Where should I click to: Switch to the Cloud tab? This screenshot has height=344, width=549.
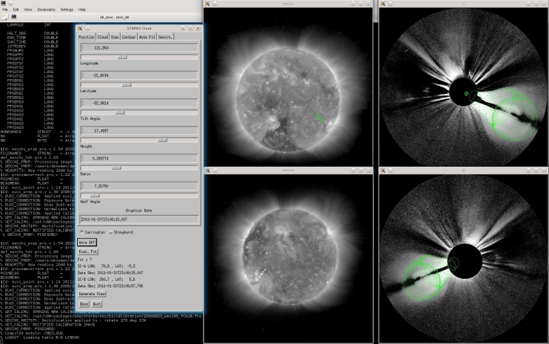pyautogui.click(x=103, y=37)
